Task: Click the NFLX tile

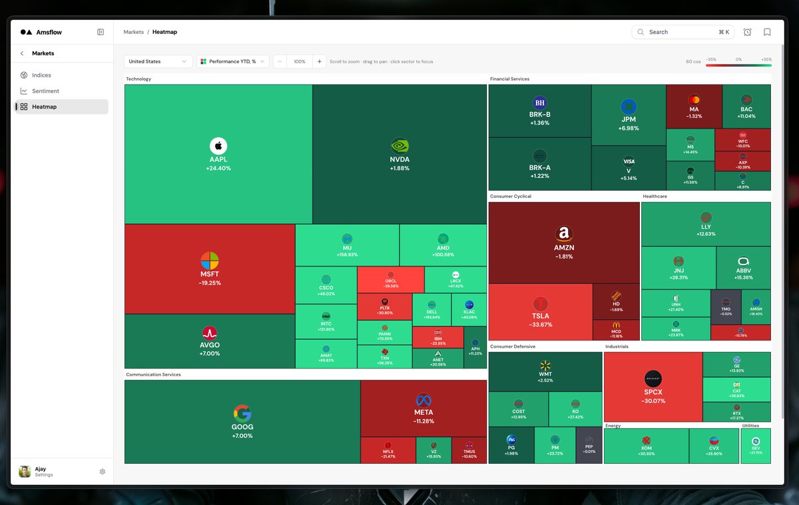Action: point(388,450)
